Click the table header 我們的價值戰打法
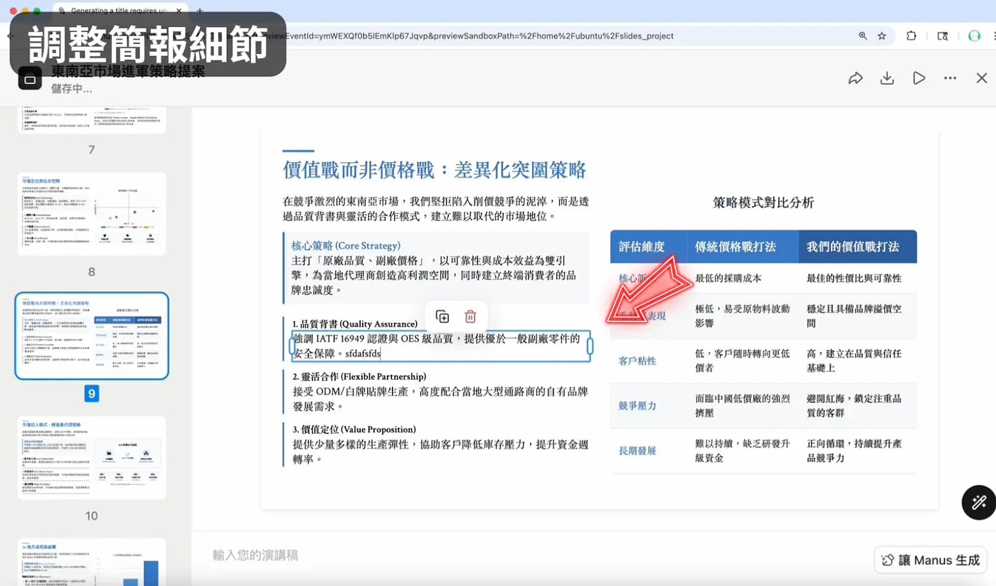 [853, 247]
